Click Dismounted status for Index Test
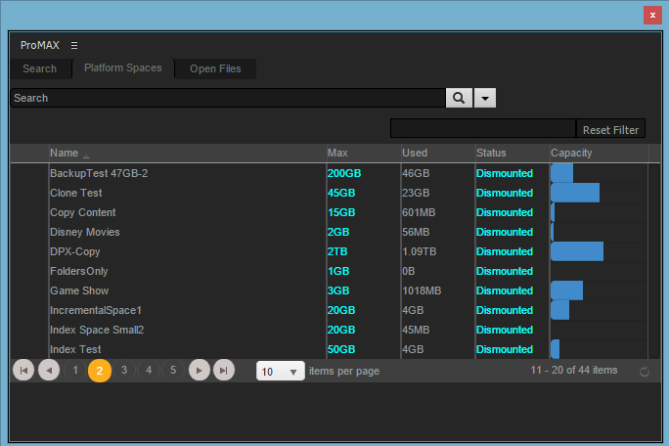The width and height of the screenshot is (669, 446). [x=505, y=349]
